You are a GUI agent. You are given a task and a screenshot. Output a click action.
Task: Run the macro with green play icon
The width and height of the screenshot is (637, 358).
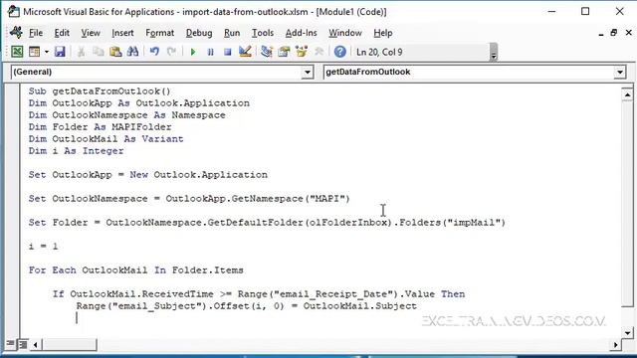(x=193, y=52)
